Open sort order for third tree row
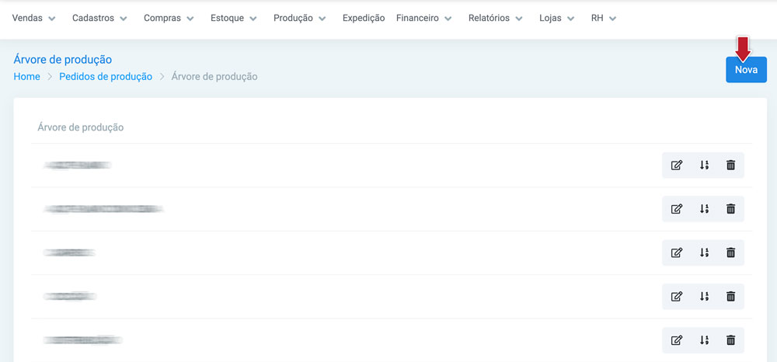777x362 pixels. 704,252
